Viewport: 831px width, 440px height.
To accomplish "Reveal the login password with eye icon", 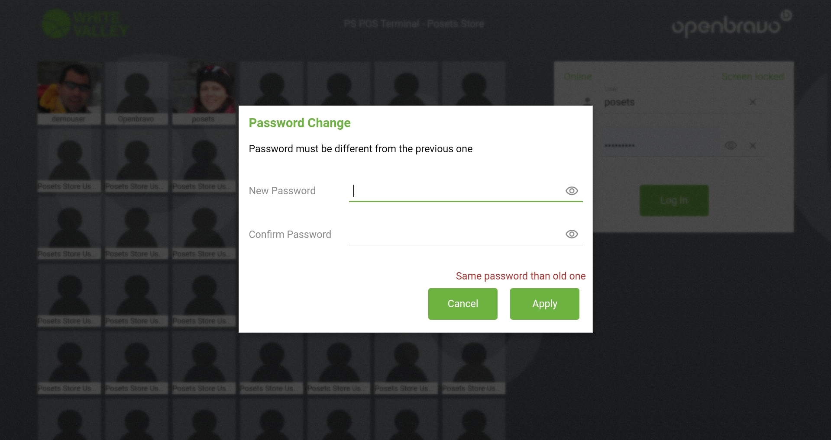I will coord(731,145).
